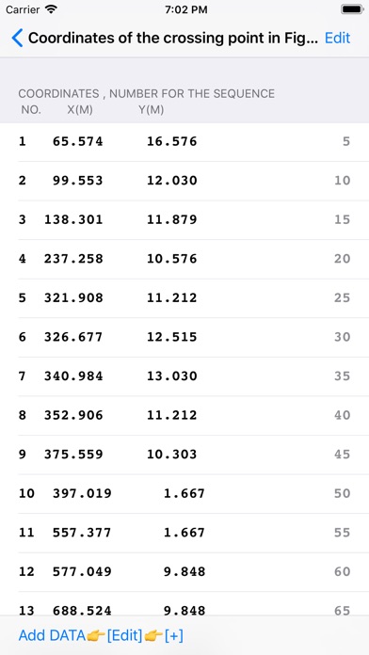
Task: Choose row 4 with X 237.258
Action: click(184, 260)
